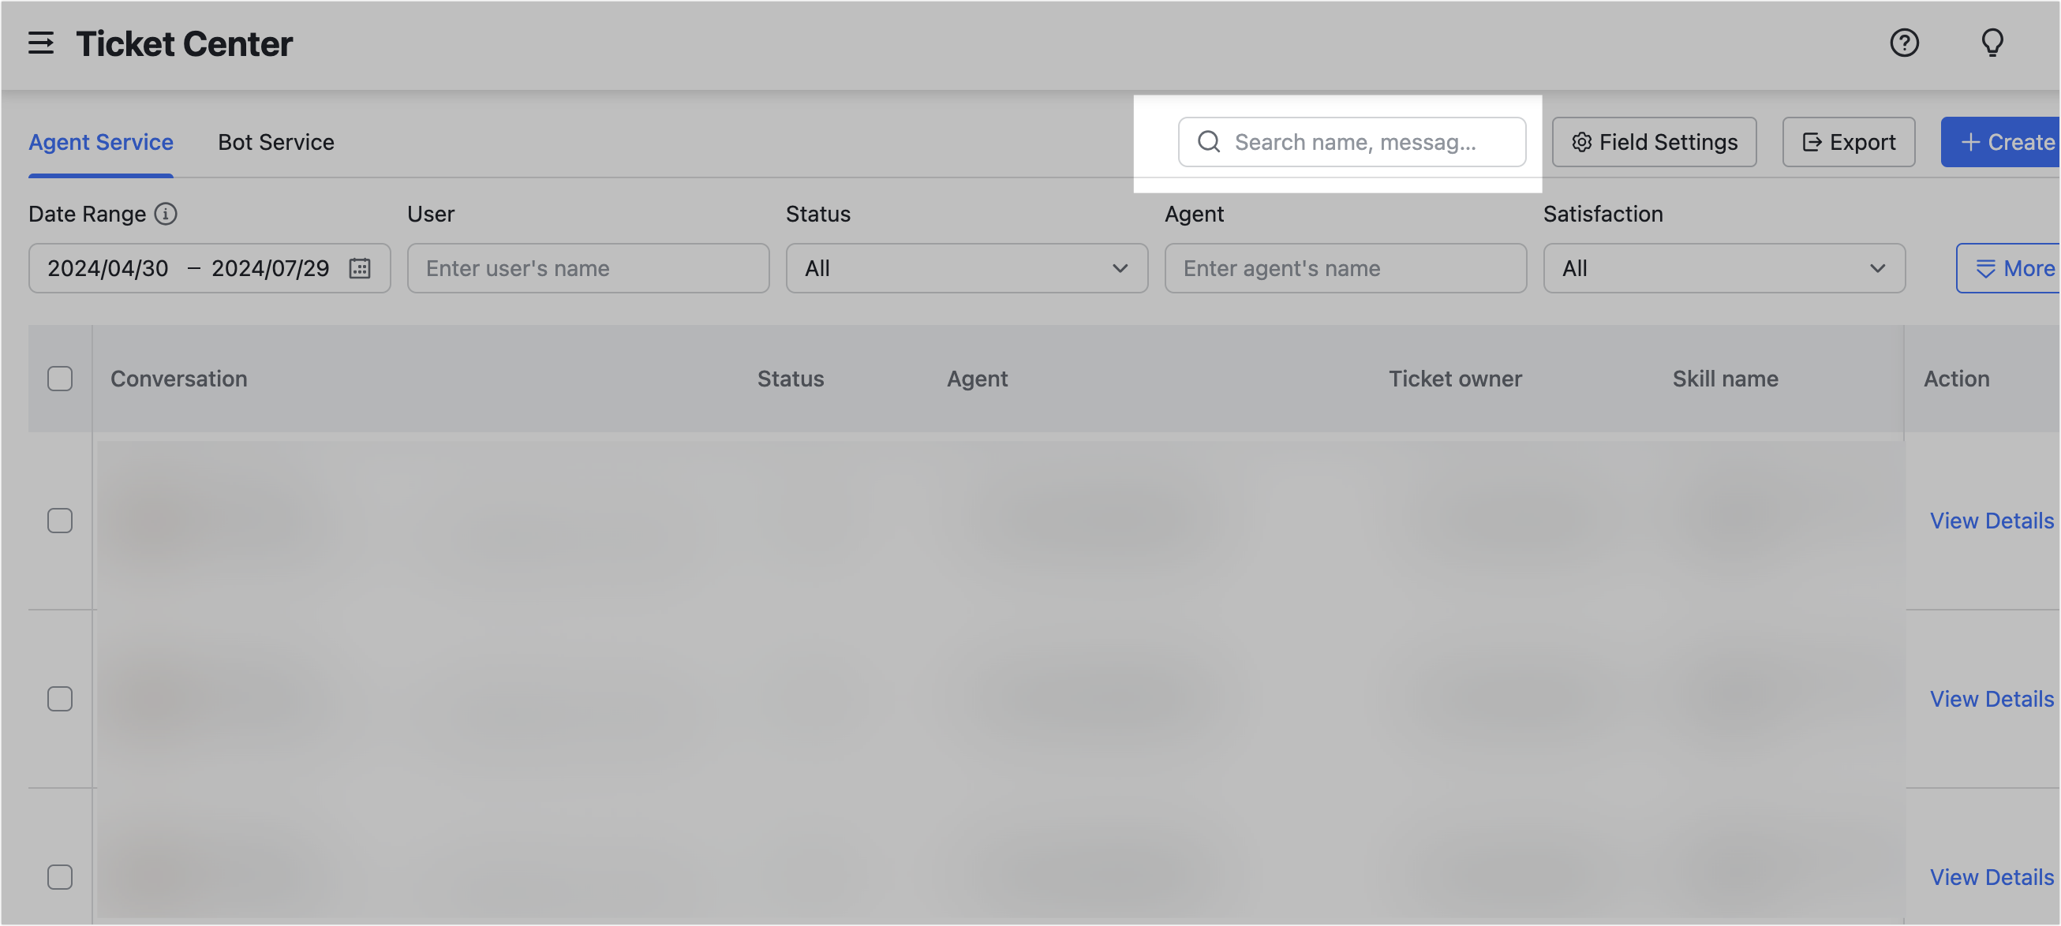Click the gear icon on Field Settings

1582,141
